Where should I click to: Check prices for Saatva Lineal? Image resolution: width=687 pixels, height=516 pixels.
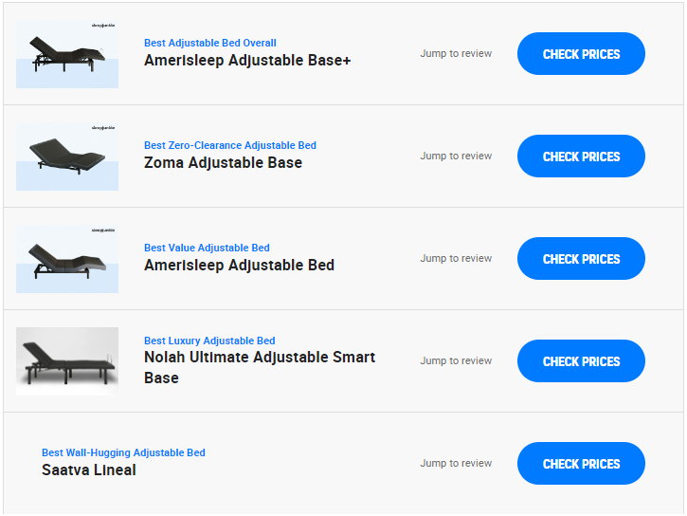581,464
